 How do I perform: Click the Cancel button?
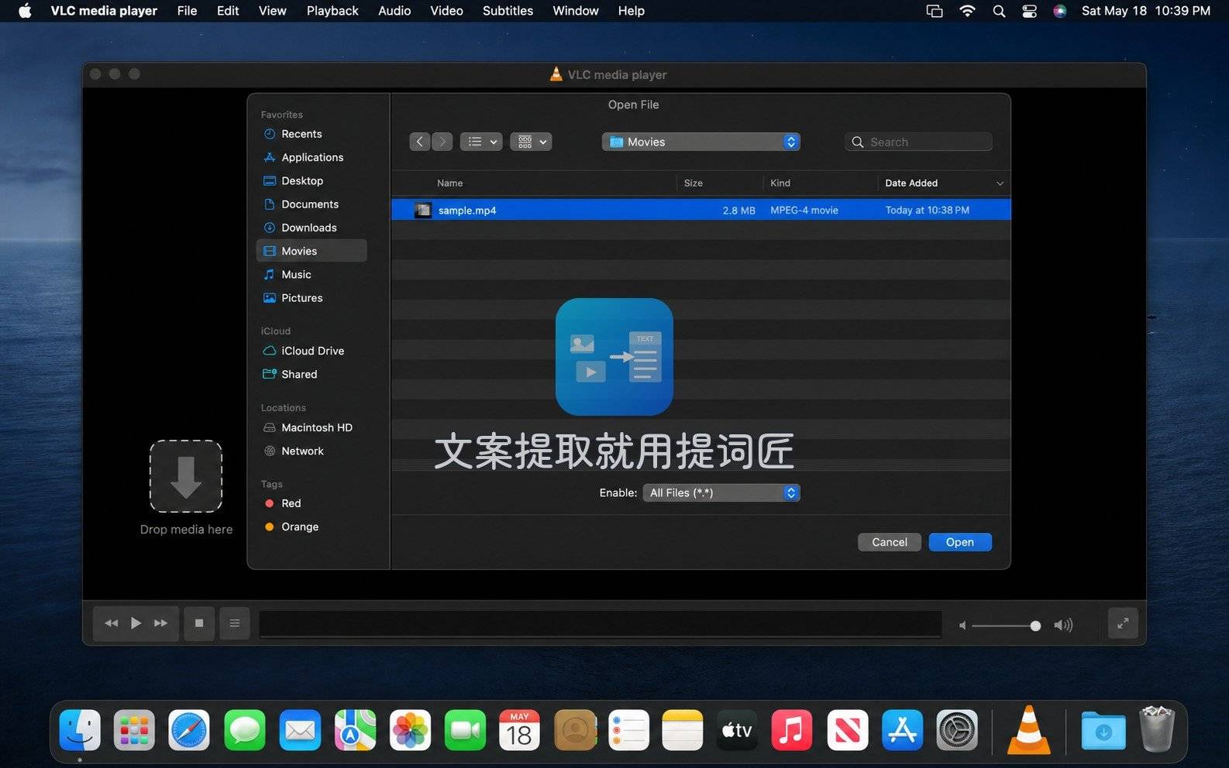click(890, 542)
